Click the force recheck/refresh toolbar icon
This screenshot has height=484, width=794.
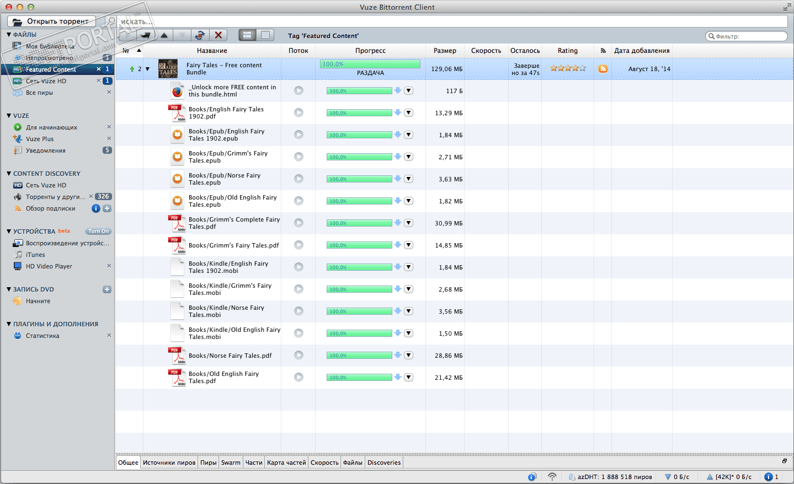tap(200, 35)
